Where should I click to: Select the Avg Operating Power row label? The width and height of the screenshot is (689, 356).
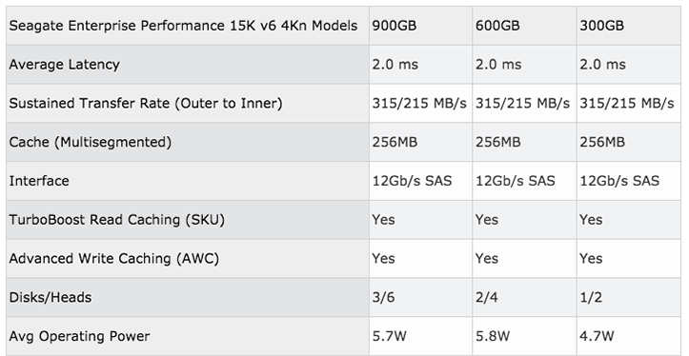pyautogui.click(x=79, y=336)
